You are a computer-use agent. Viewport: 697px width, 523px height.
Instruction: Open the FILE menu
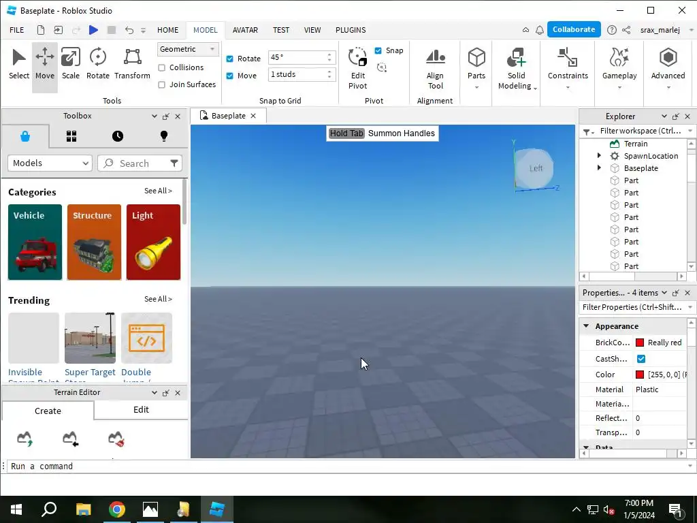coord(17,30)
